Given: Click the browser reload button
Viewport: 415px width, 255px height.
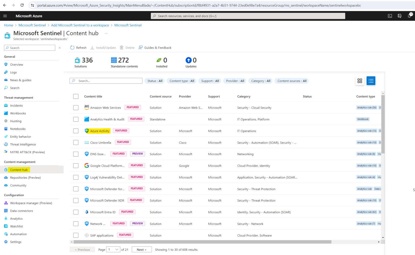Looking at the screenshot, I should (22, 5).
